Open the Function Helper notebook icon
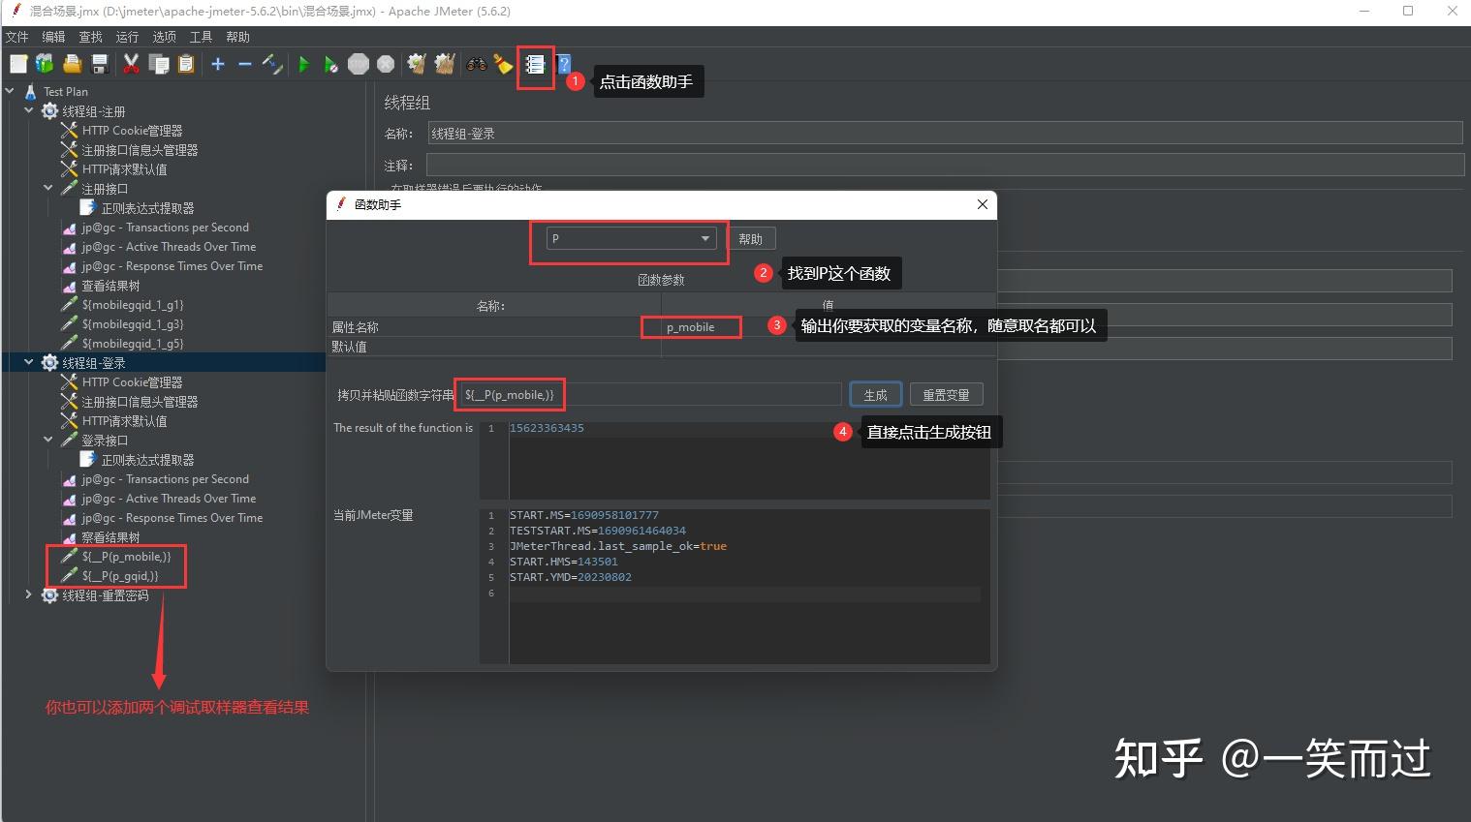The image size is (1471, 822). (x=535, y=65)
